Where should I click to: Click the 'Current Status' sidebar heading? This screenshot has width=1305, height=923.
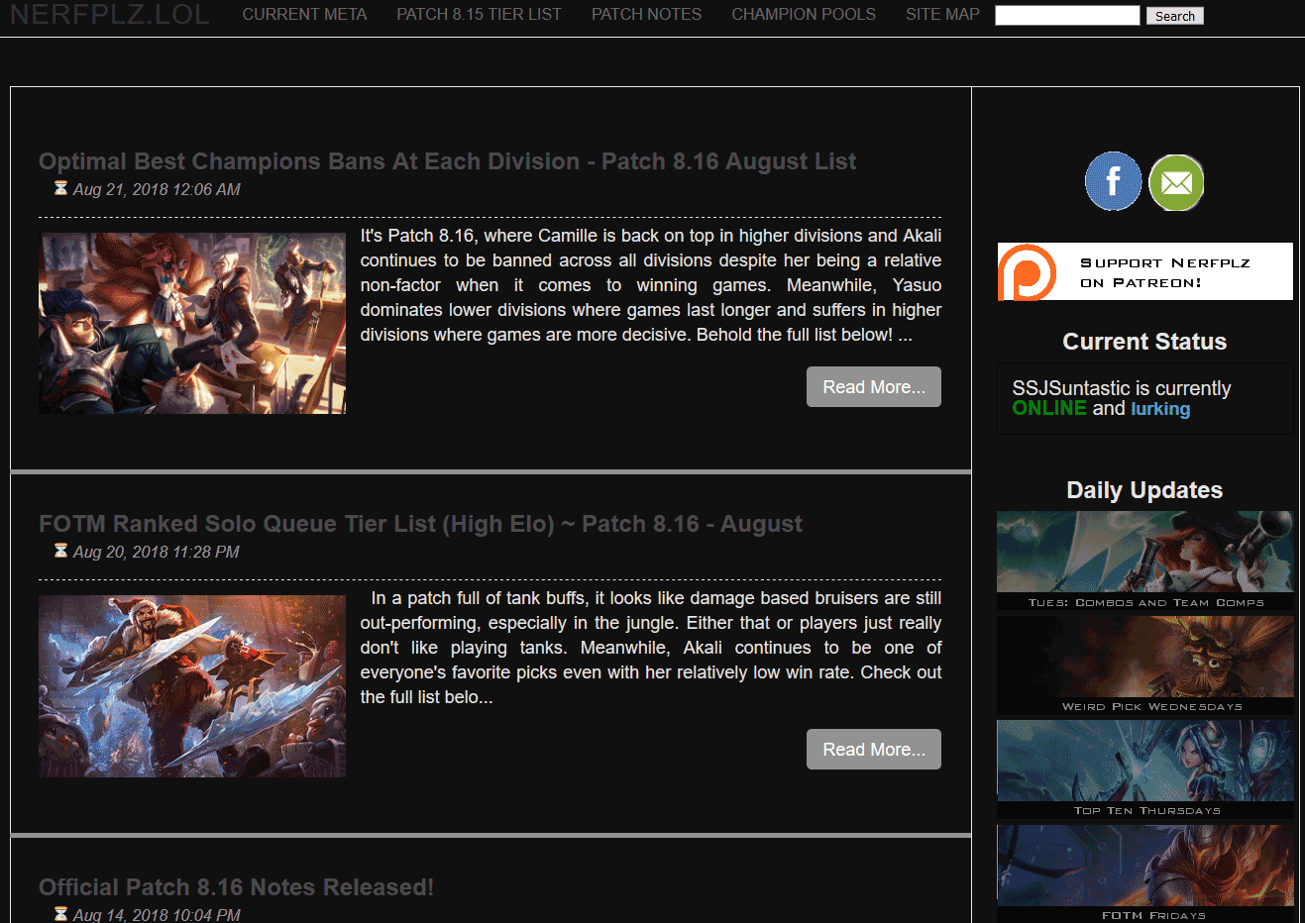[1144, 342]
